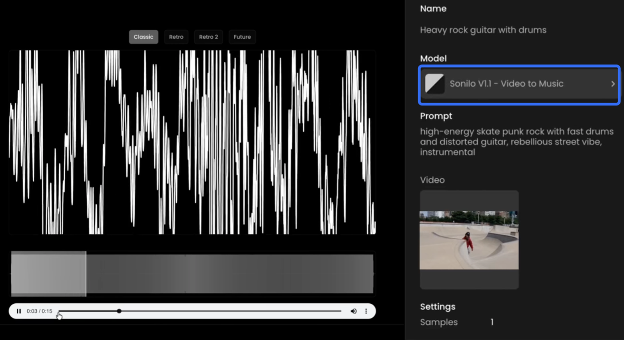Click the 0:03 / 0:15 time display

coord(39,311)
